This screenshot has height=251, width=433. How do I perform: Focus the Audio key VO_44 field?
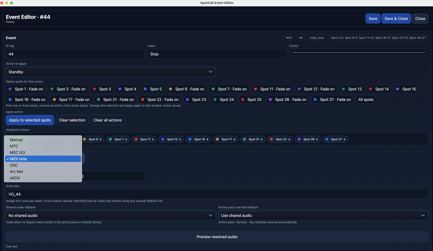tap(217, 194)
